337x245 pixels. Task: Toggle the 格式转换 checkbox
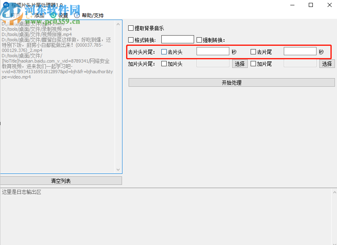click(x=131, y=40)
